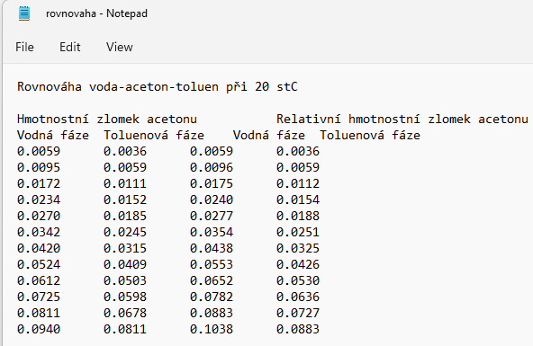This screenshot has height=346, width=533.
Task: Click the value 0.0325
Action: click(x=298, y=248)
